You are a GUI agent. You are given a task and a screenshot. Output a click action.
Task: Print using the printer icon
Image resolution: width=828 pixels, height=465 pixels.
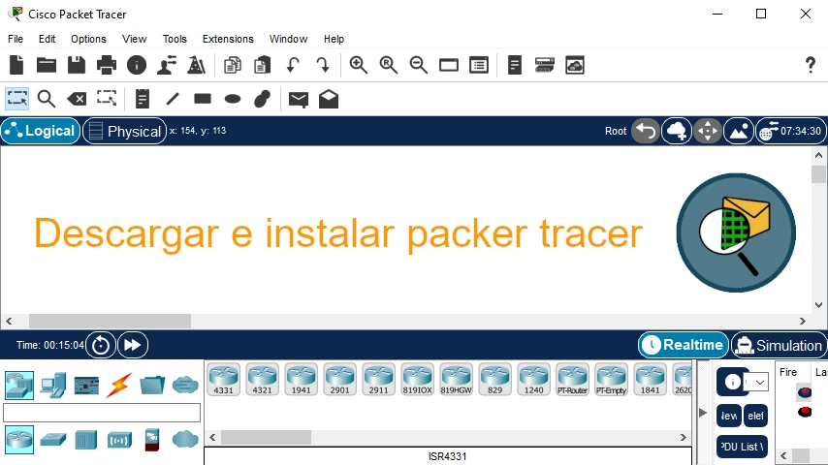pyautogui.click(x=107, y=65)
